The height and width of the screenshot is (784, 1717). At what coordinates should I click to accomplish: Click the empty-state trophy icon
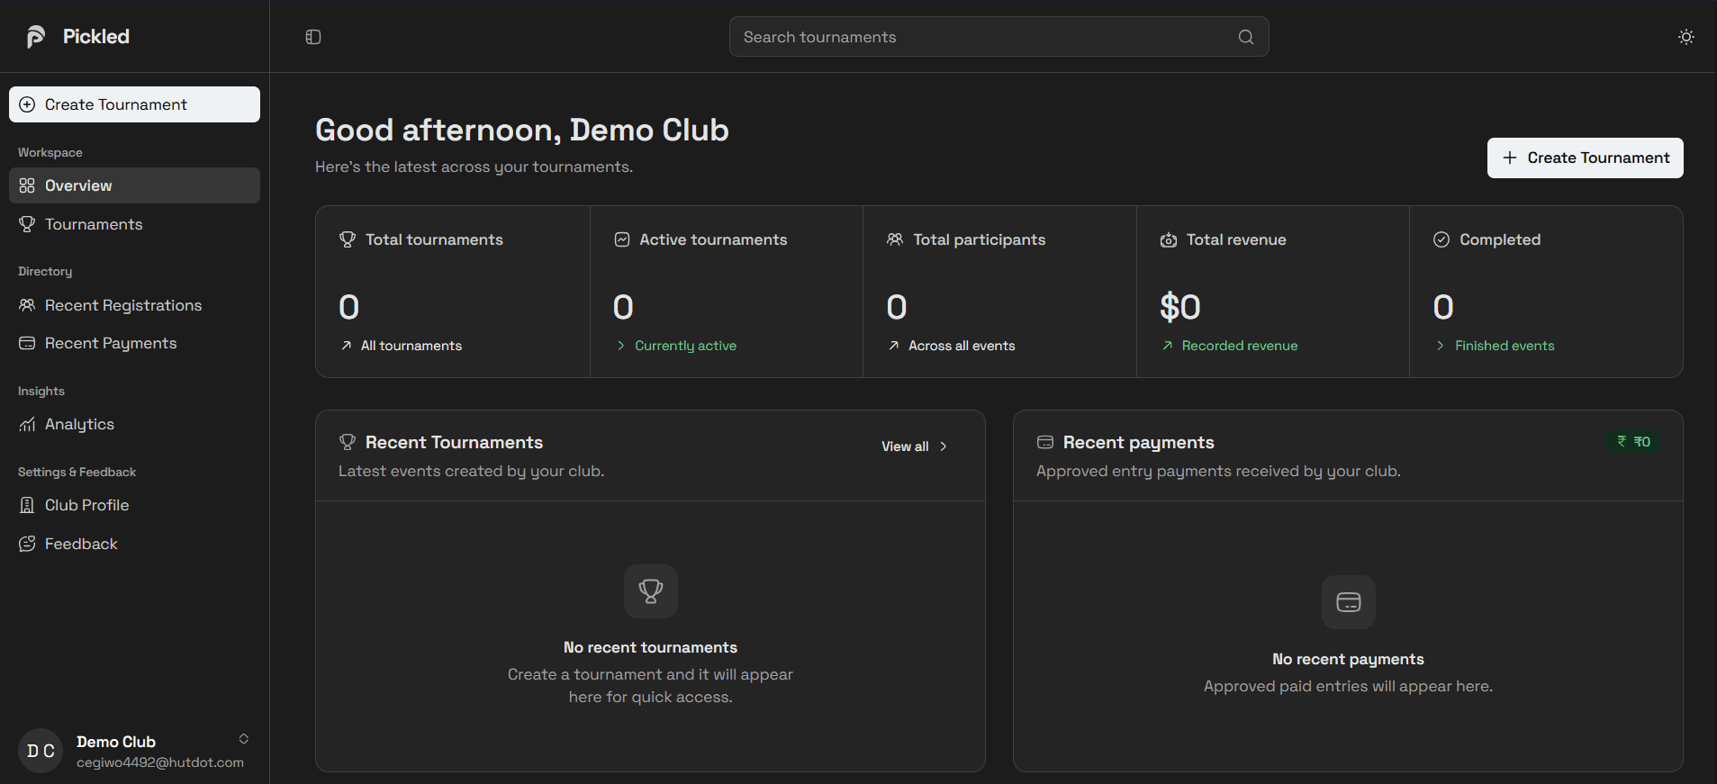(651, 591)
